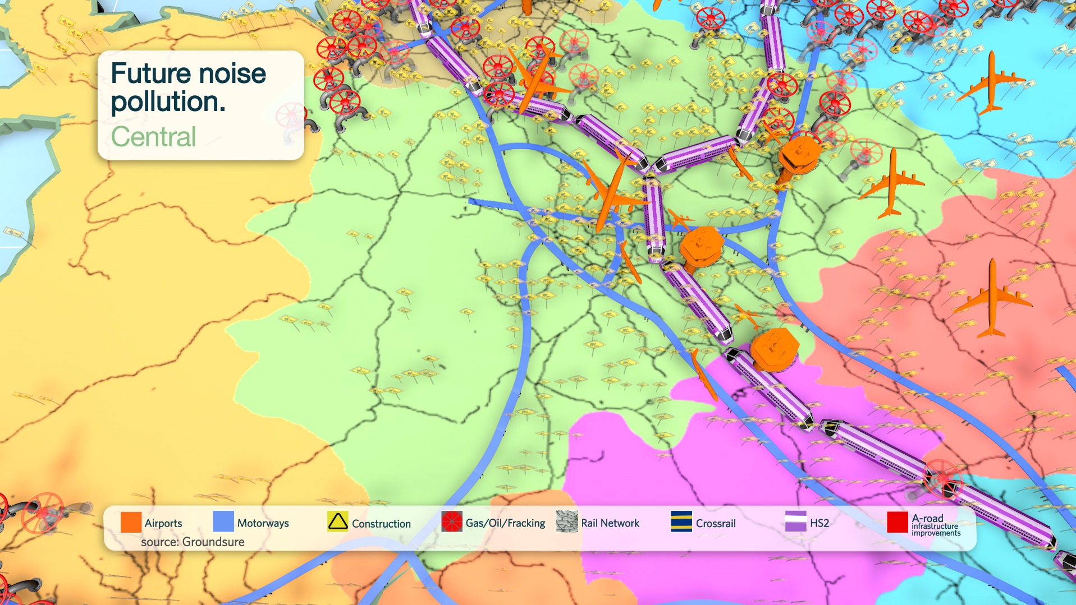Select the yellow Construction triangle legend icon
The image size is (1076, 605).
338,521
